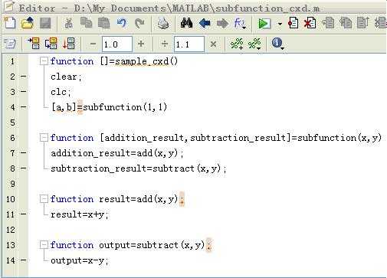Click the grayed Step Out icon
The image size is (387, 278).
[x=363, y=23]
